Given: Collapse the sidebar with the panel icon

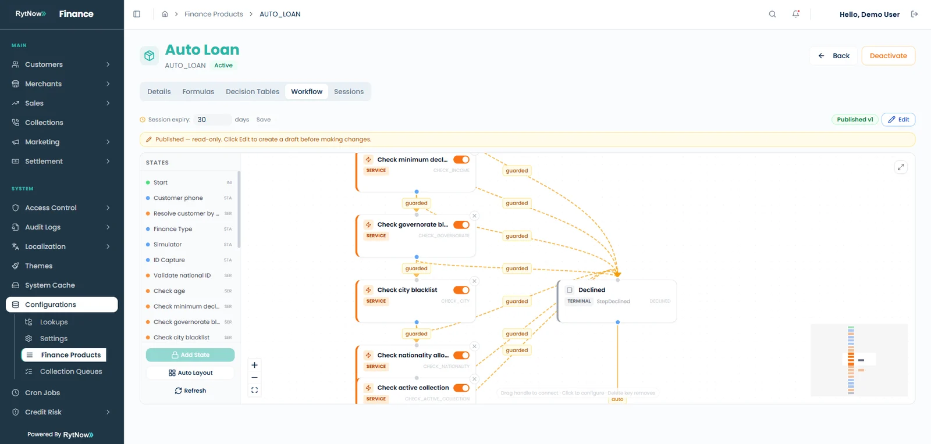Looking at the screenshot, I should [137, 14].
